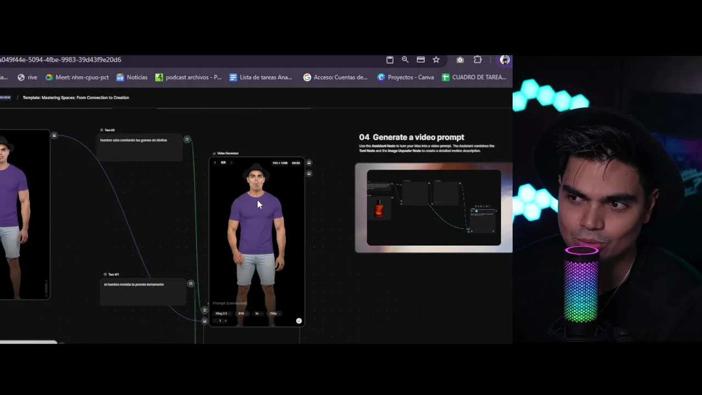Open the 9:16 aspect ratio dropdown

click(x=242, y=314)
